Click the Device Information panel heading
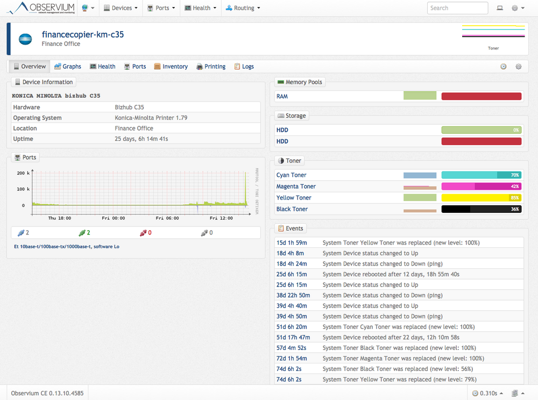 44,82
